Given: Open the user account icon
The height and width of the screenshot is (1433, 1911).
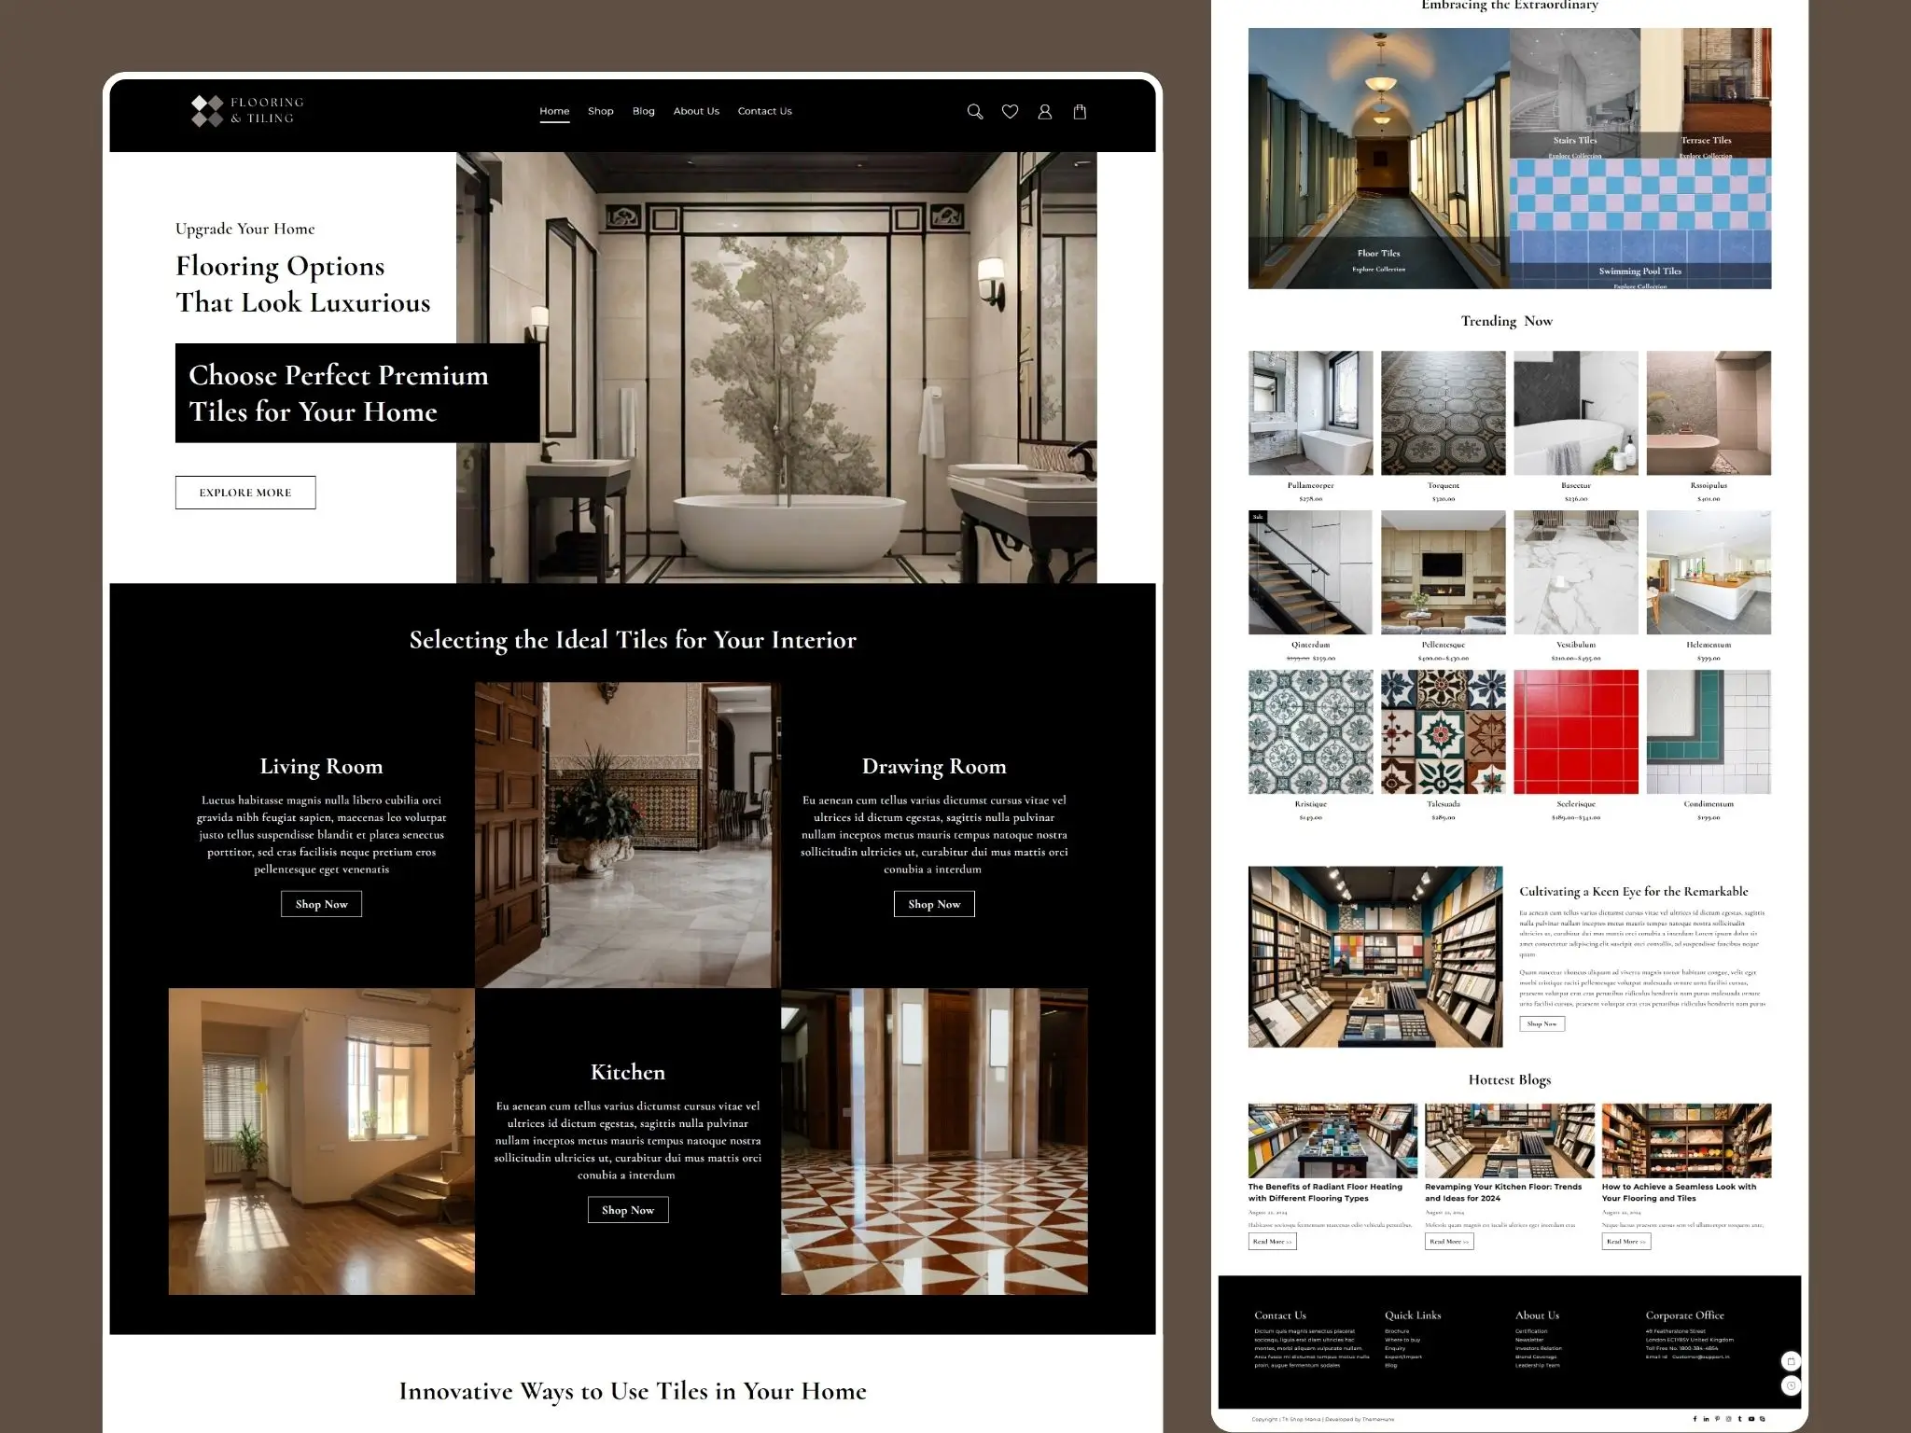Looking at the screenshot, I should coord(1044,111).
